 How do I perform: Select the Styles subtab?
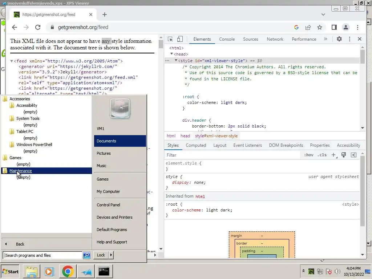click(173, 145)
